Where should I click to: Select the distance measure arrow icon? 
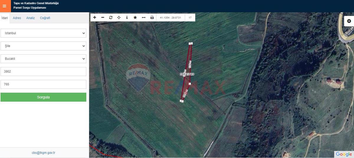(x=144, y=17)
